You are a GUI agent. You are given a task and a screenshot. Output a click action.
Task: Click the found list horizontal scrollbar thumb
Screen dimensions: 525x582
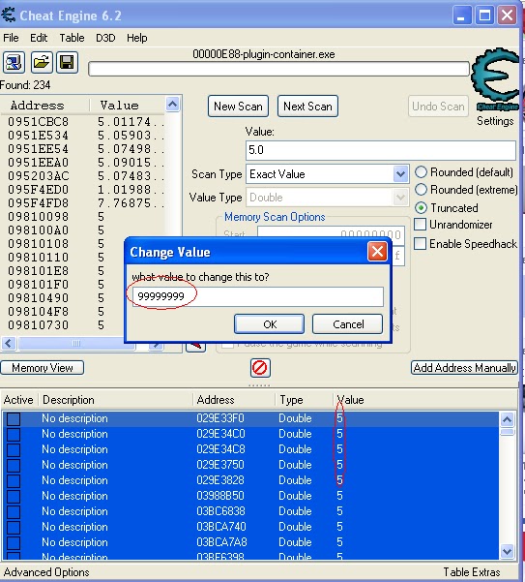coord(76,344)
